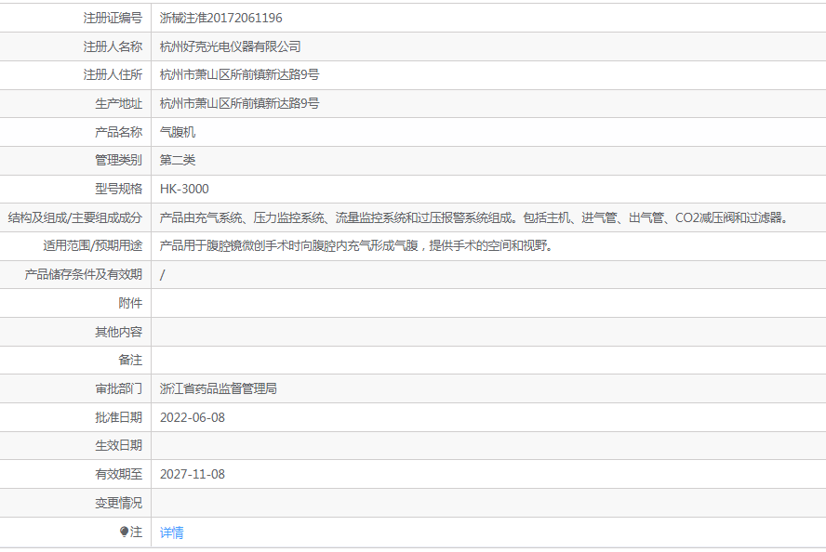This screenshot has height=552, width=826.
Task: Select approval department 浙江省药品监督管理局
Action: click(x=218, y=388)
